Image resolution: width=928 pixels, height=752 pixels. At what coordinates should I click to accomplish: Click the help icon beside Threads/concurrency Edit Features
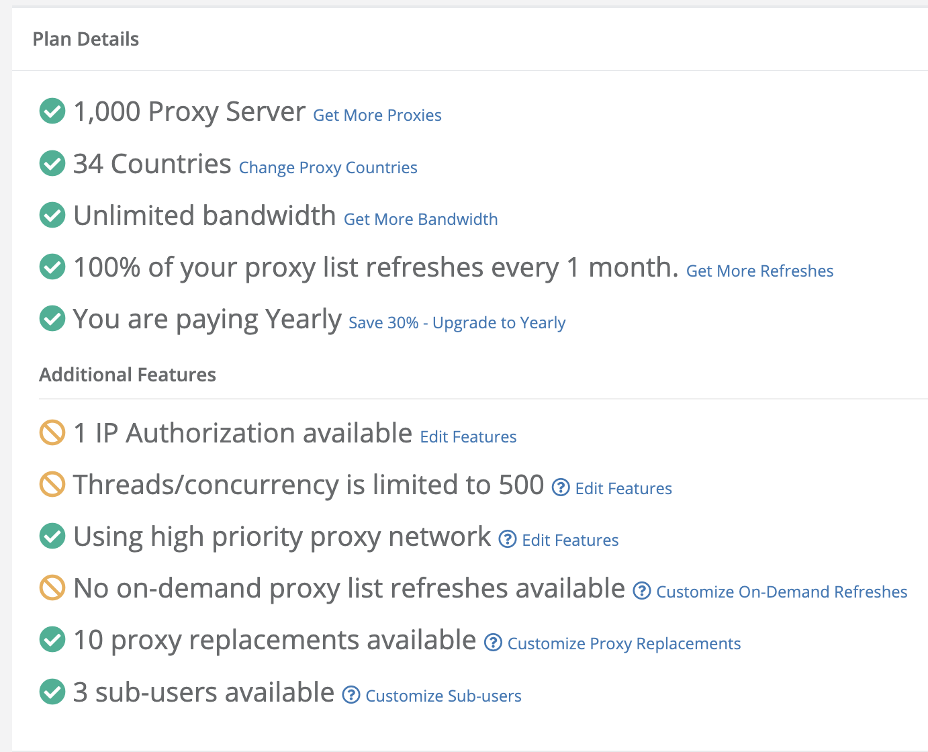(560, 487)
